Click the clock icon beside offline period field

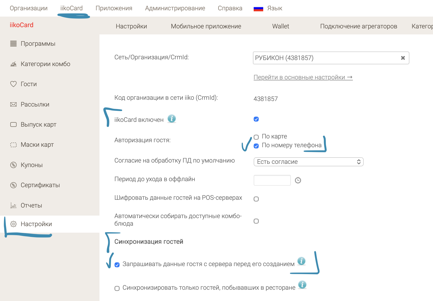click(x=298, y=180)
